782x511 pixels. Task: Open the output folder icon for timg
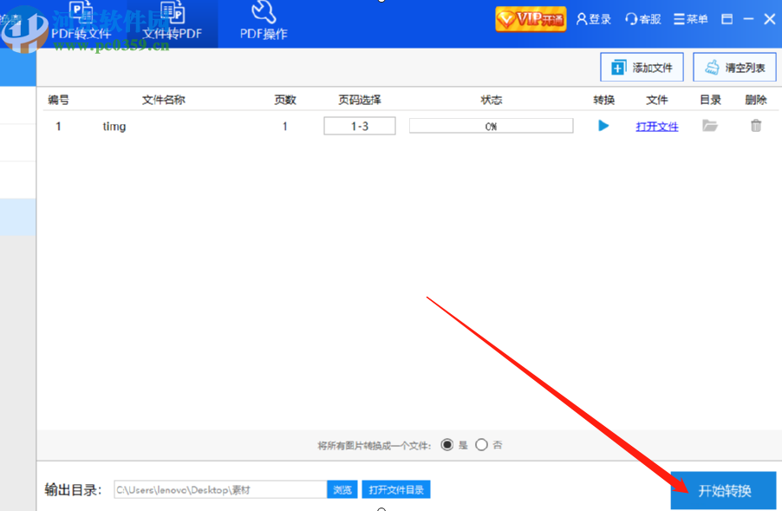(x=709, y=125)
